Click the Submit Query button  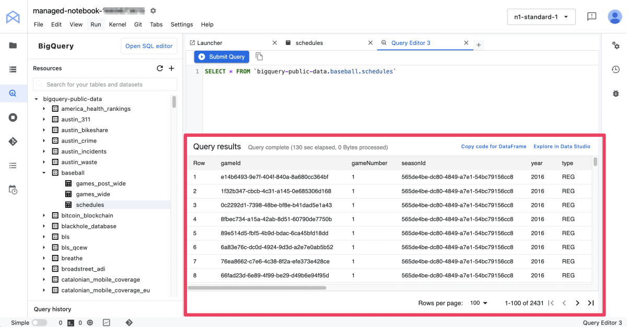tap(222, 57)
